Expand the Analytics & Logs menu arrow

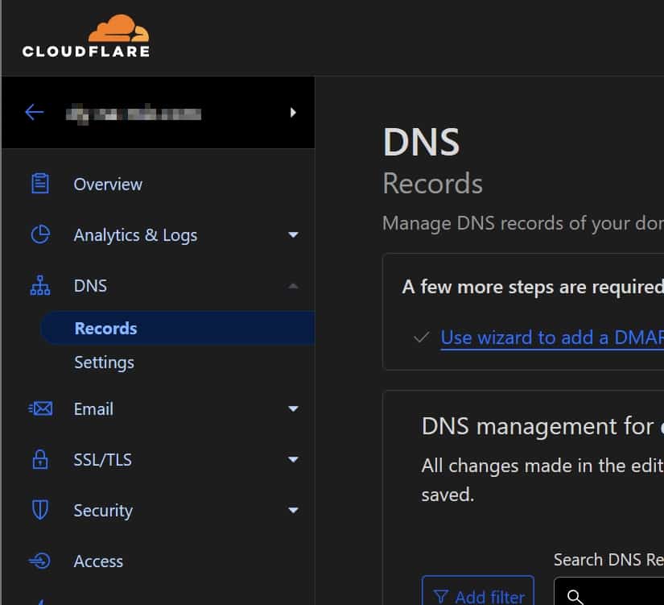tap(293, 235)
